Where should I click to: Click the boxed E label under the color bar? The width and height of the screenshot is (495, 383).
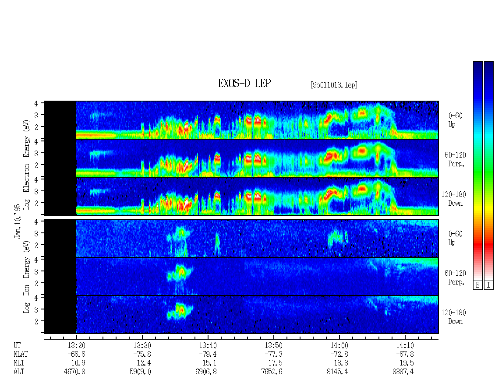477,285
